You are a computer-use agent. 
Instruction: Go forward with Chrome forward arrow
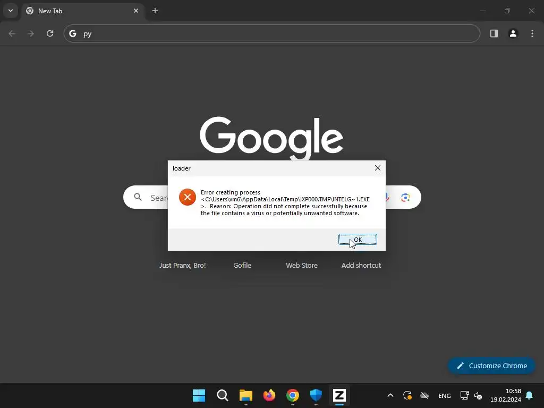pos(31,33)
